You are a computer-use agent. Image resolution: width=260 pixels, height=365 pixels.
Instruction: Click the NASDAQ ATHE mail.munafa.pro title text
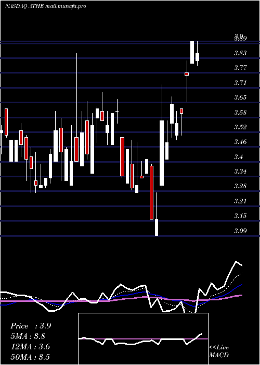click(x=46, y=6)
